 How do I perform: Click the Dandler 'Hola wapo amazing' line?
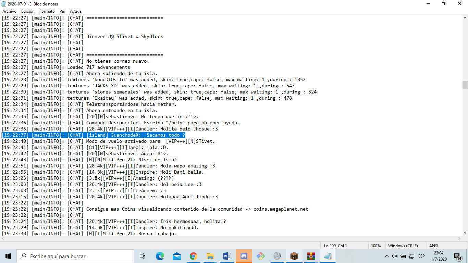[x=108, y=166]
